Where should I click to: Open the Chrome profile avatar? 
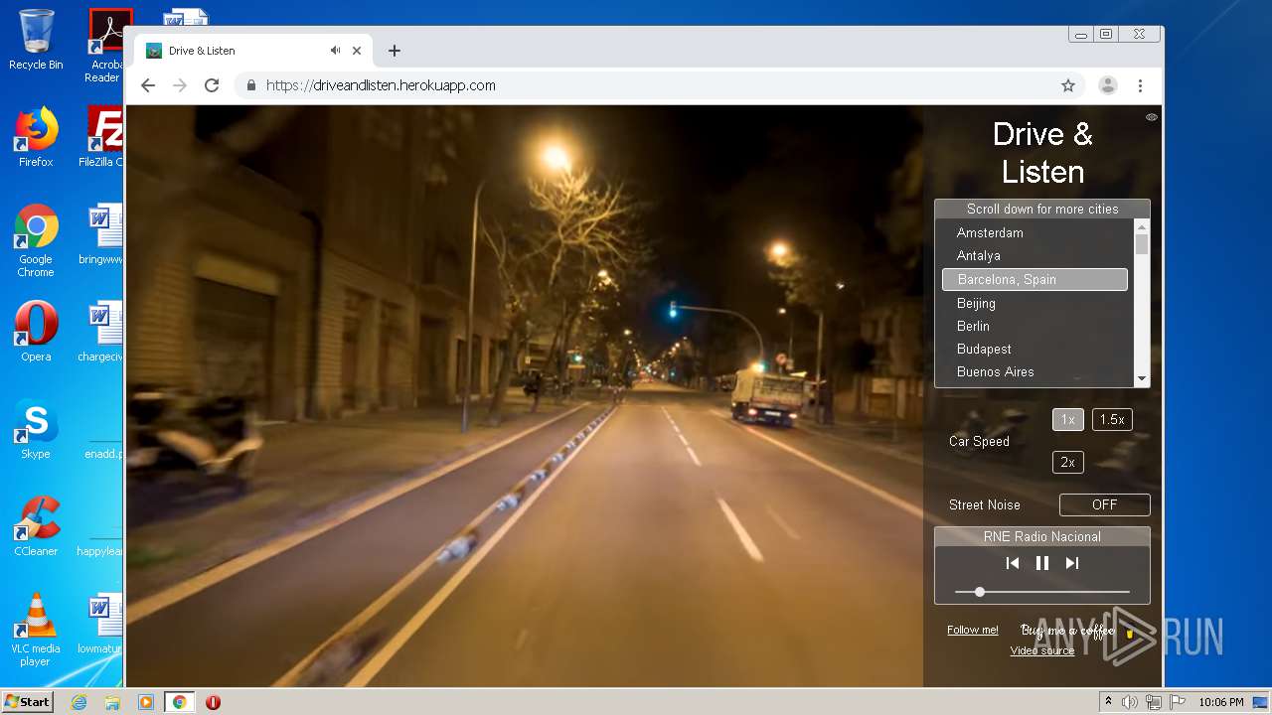(x=1108, y=85)
